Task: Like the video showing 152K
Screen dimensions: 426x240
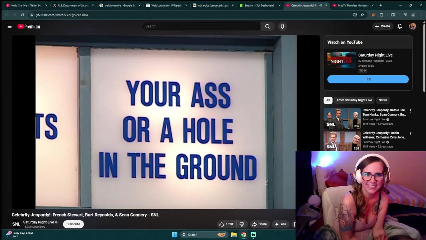Action: [x=226, y=224]
